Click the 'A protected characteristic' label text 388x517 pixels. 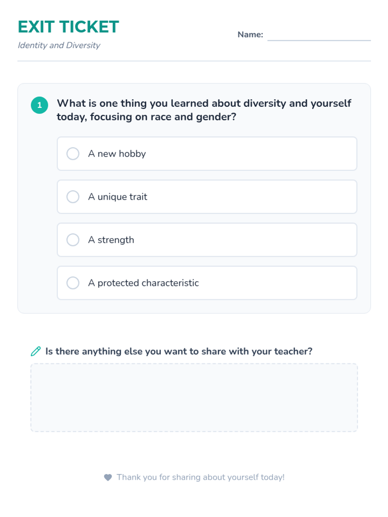(x=143, y=283)
